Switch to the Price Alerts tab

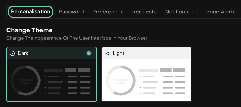pyautogui.click(x=221, y=12)
